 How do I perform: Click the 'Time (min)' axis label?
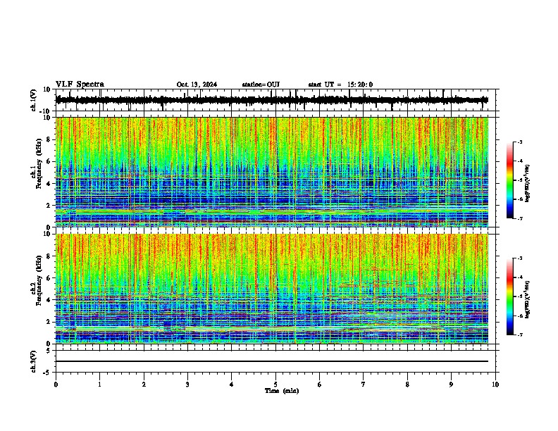click(x=282, y=391)
